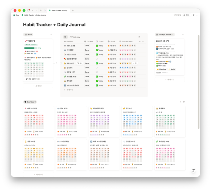Click the 70.00% progress bar in journal card

(165, 73)
